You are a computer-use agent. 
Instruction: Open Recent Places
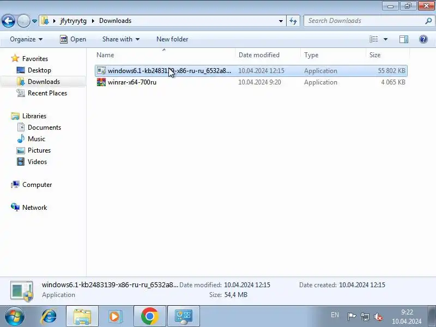pyautogui.click(x=47, y=93)
